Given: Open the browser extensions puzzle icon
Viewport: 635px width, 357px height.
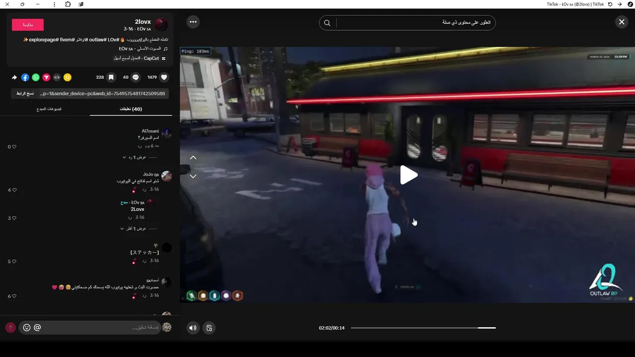Looking at the screenshot, I should [x=68, y=4].
